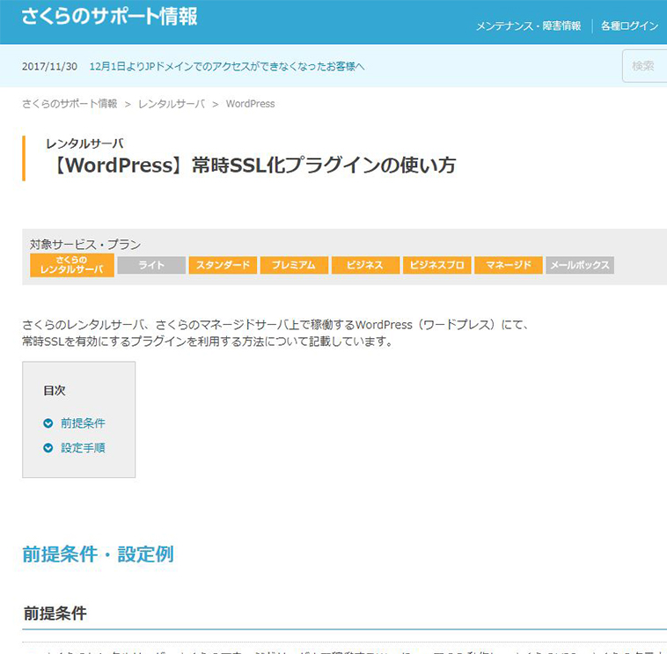Select the マネージド plan badge
The width and height of the screenshot is (667, 654).
click(x=509, y=265)
